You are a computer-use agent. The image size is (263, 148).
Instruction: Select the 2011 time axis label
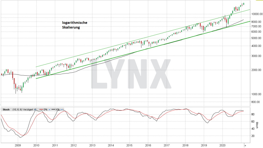55,145
